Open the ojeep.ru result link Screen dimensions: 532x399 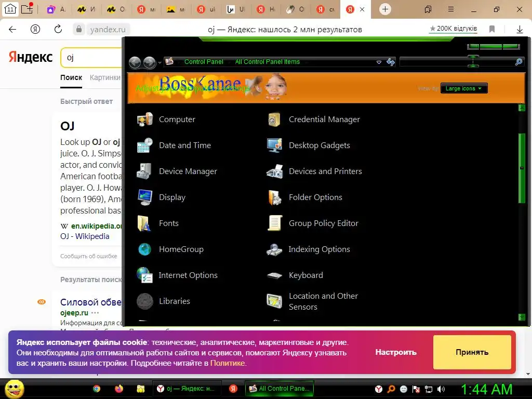pos(74,313)
